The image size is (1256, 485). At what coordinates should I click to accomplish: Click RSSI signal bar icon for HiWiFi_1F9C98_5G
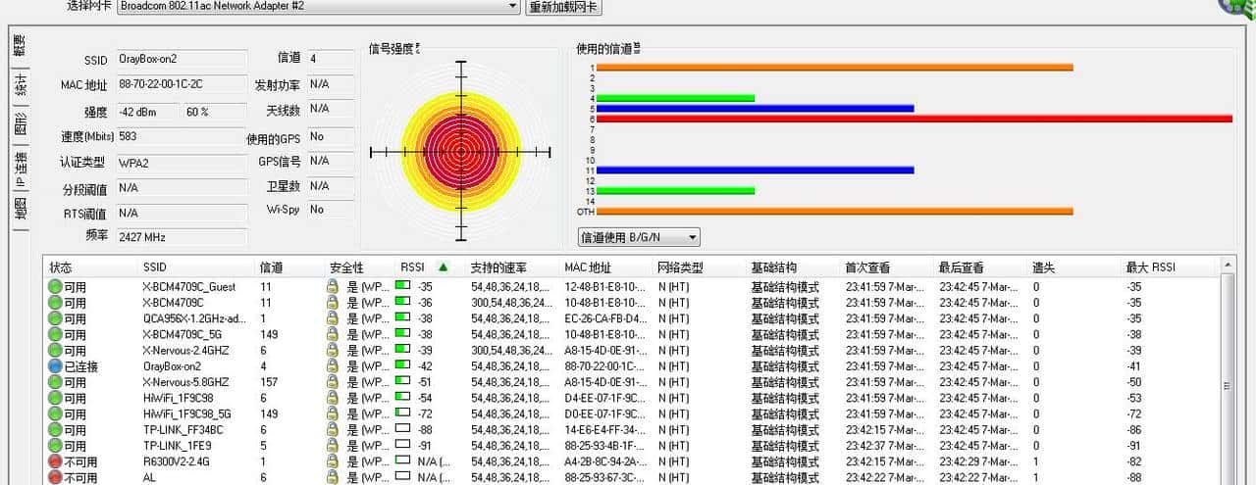tap(402, 413)
